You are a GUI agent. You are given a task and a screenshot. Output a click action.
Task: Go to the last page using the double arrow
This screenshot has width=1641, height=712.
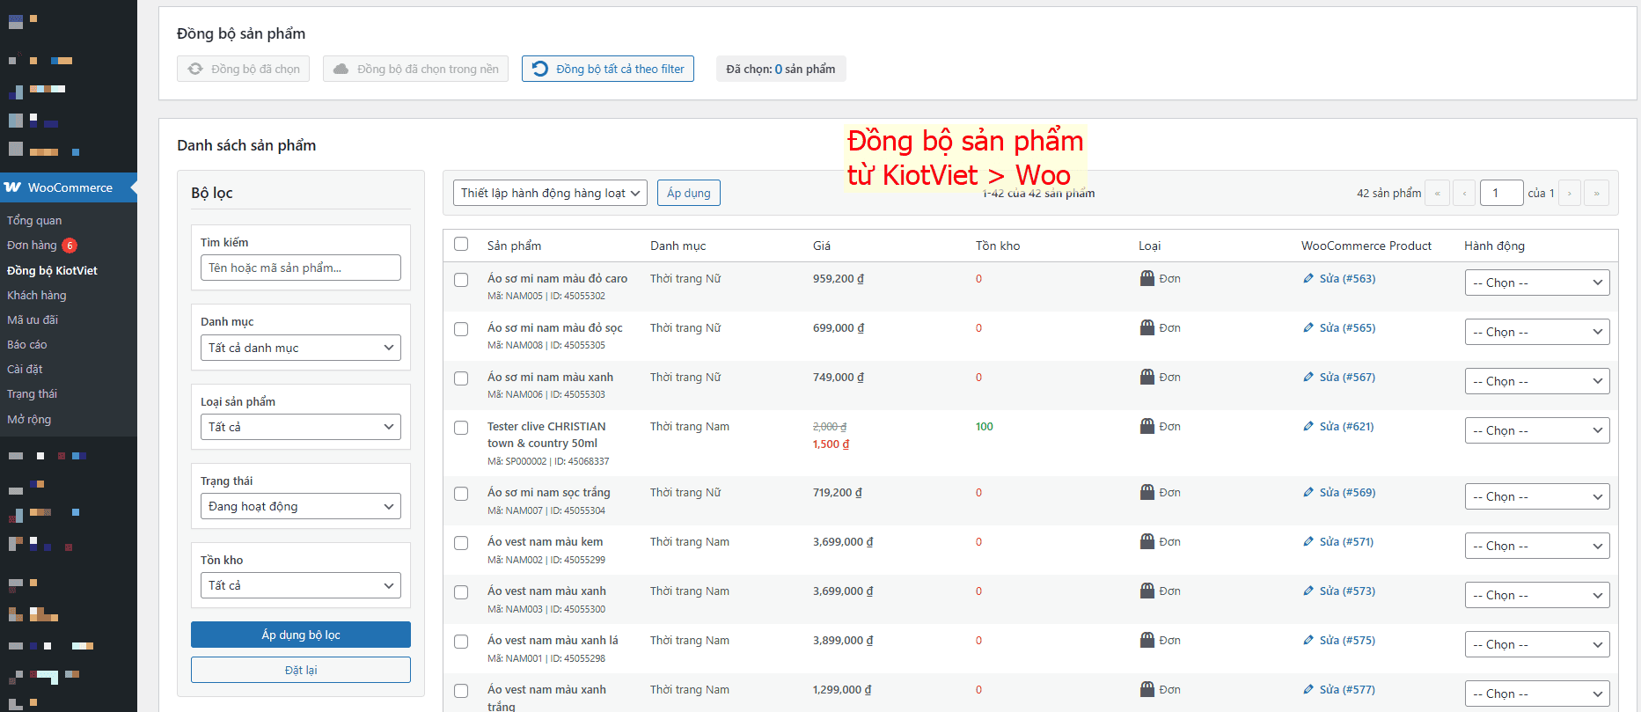coord(1596,193)
